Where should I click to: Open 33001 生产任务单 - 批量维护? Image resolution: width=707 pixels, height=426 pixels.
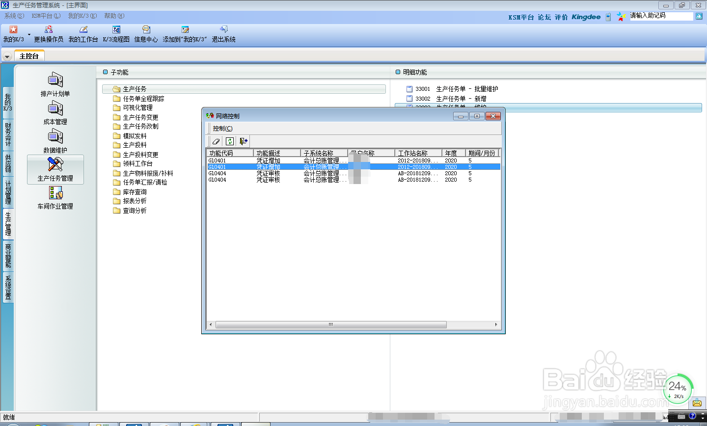pos(452,89)
